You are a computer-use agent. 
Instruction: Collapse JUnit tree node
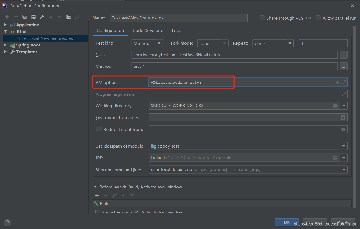(x=5, y=31)
